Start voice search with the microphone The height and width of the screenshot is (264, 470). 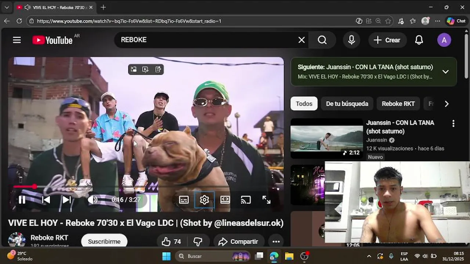[x=351, y=40]
